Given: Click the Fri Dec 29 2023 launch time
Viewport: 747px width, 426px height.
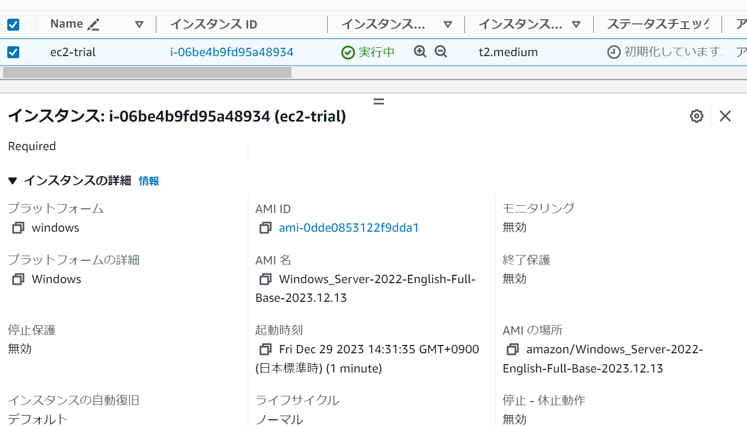Looking at the screenshot, I should click(x=367, y=358).
